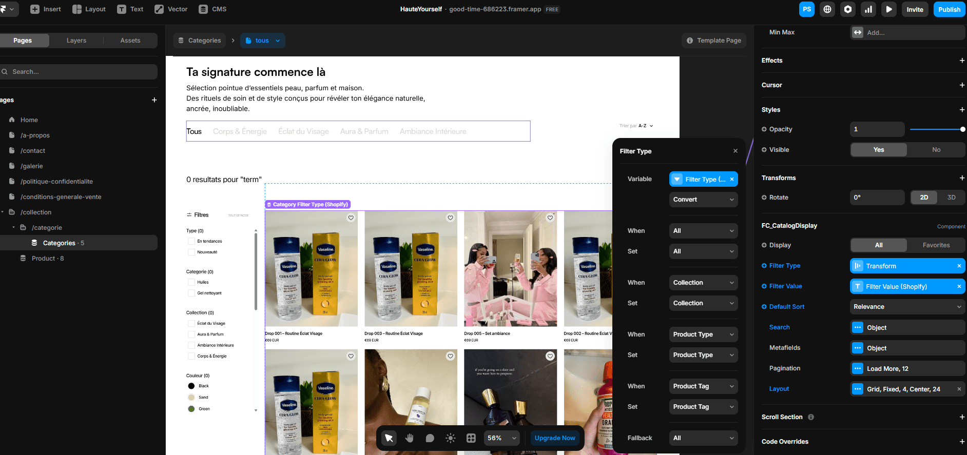Check the Ambiance Intérieure filter checkbox
Viewport: 967px width, 455px height.
pyautogui.click(x=191, y=345)
